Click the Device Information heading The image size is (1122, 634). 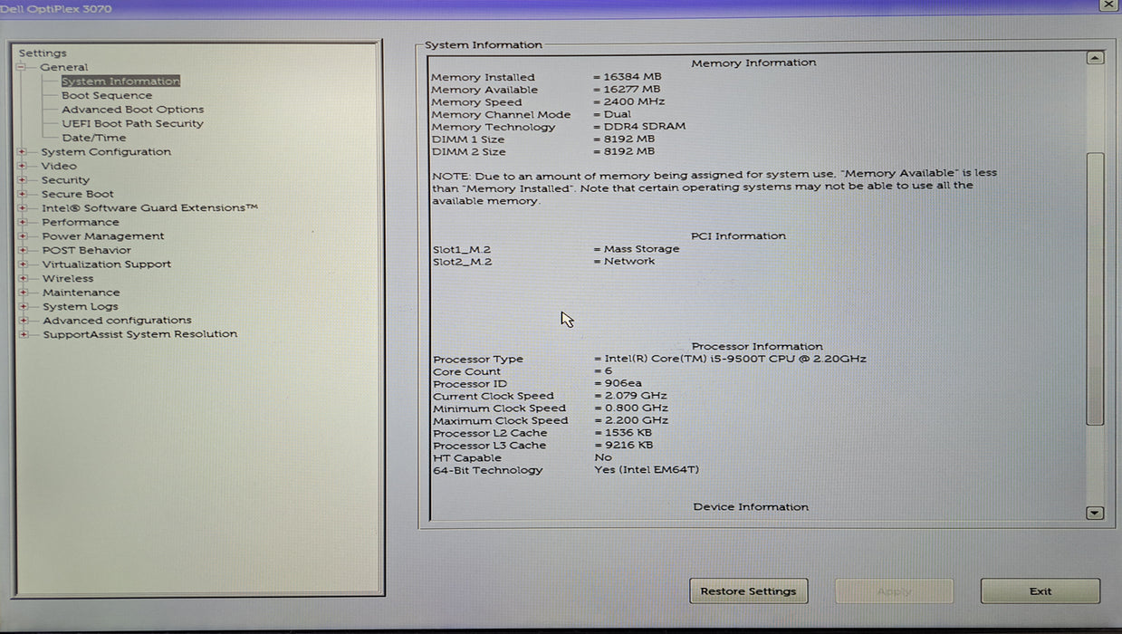pos(751,507)
